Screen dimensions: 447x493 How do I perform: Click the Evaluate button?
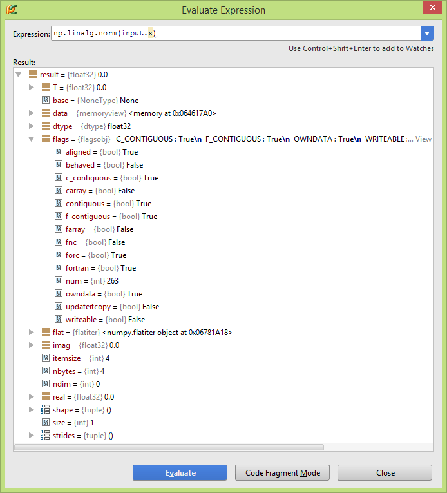180,472
